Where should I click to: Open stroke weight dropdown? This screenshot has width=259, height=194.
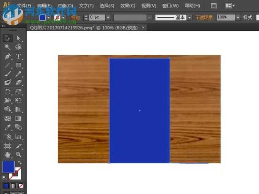108,17
